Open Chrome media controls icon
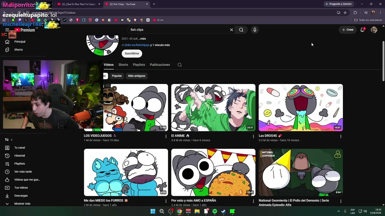The height and width of the screenshot is (216, 385). click(x=366, y=13)
